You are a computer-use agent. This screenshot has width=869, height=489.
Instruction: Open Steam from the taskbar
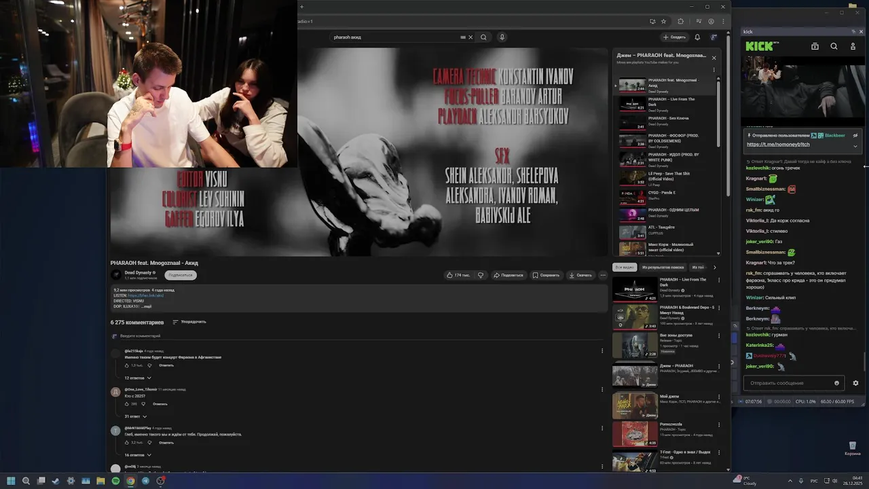point(56,481)
